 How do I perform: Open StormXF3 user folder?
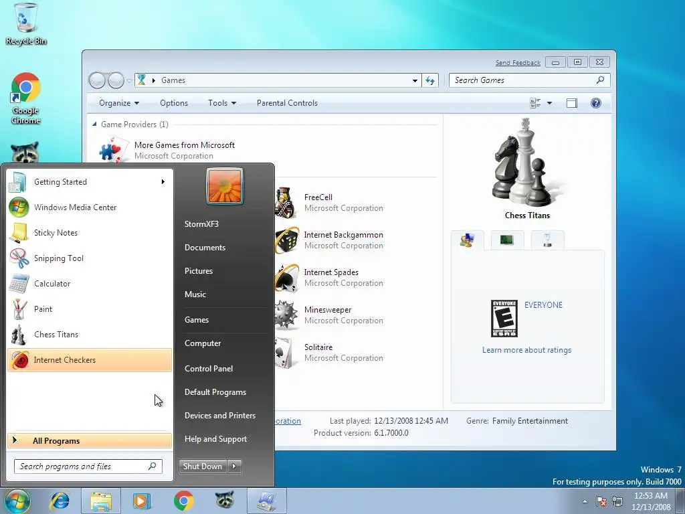[x=201, y=224]
